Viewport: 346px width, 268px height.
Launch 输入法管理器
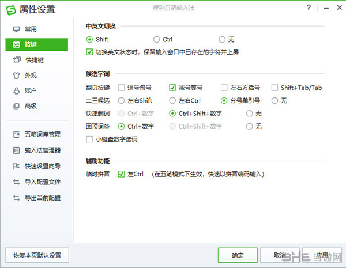pyautogui.click(x=37, y=150)
